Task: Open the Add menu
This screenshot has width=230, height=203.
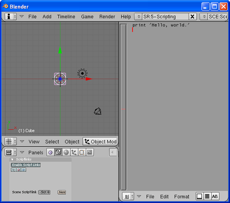Action: pyautogui.click(x=47, y=16)
